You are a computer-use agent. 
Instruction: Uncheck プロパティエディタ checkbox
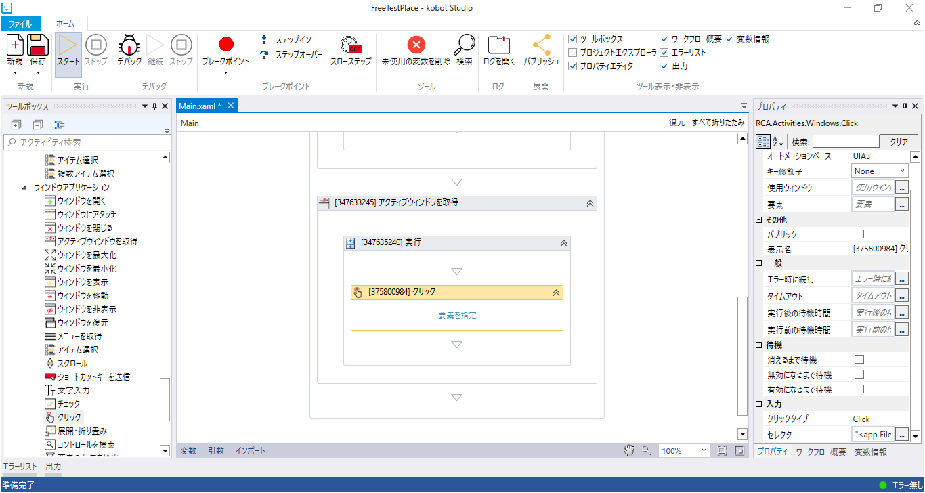point(573,66)
